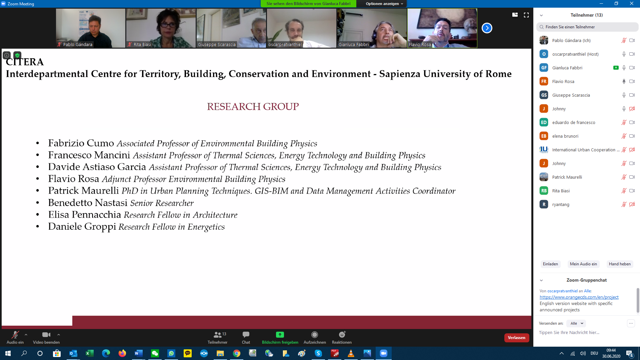Click the green Bildschirm freigeben icon
The height and width of the screenshot is (360, 640).
click(x=280, y=335)
